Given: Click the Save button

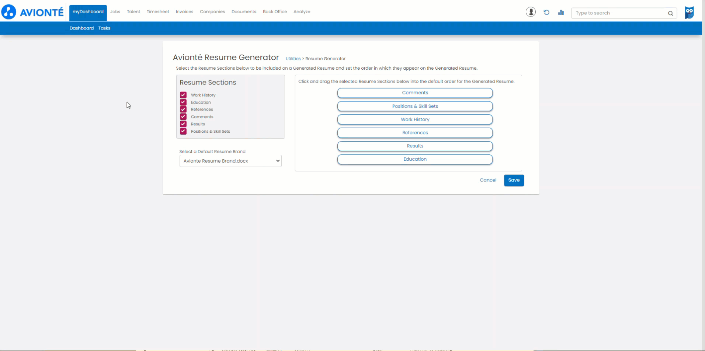Looking at the screenshot, I should 514,180.
